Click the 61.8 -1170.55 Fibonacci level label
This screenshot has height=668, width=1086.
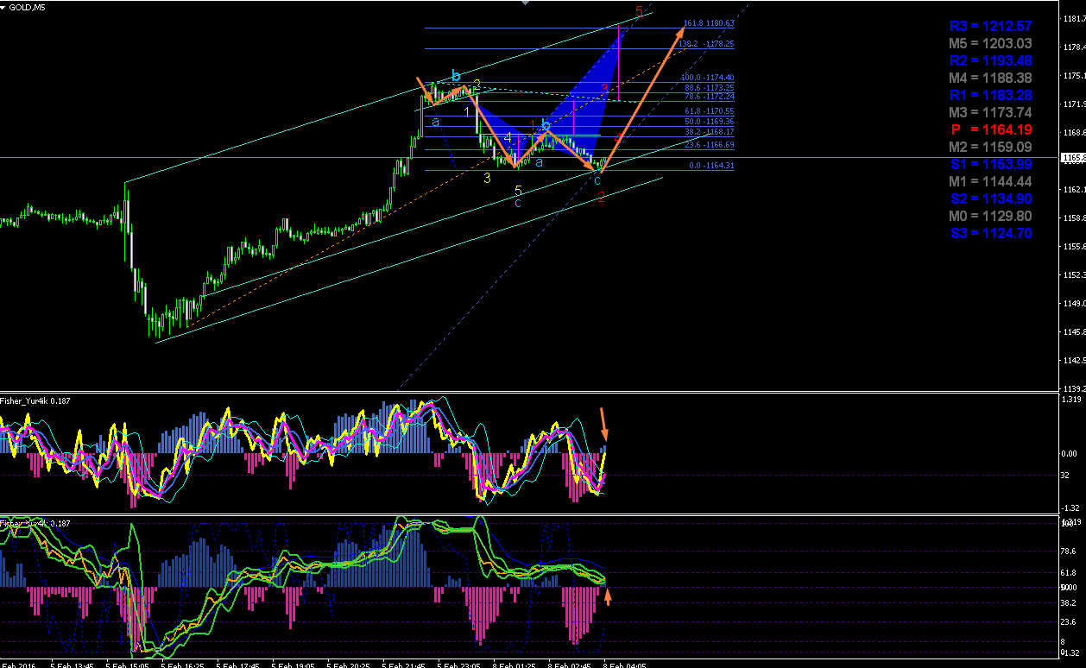coord(708,111)
